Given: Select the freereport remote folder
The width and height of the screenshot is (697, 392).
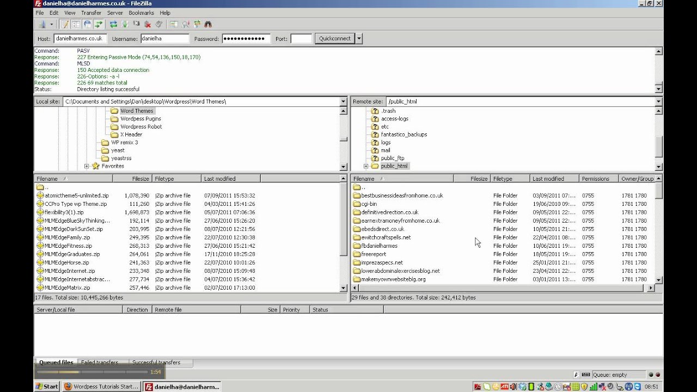Looking at the screenshot, I should (374, 254).
